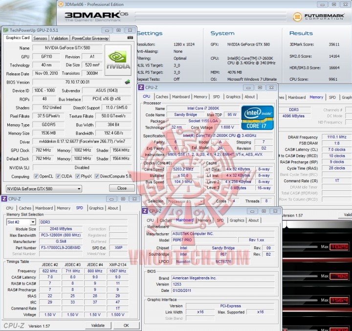
Task: Close the CPU-Z SPD window
Action: click(x=134, y=199)
